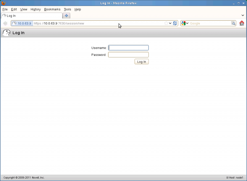Open the Help menu
This screenshot has width=247, height=181.
(x=78, y=9)
